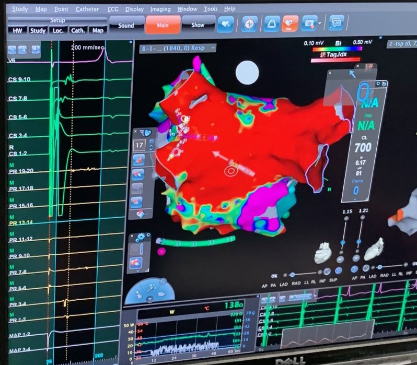
Task: Click the right heart orientation thumbnail
Action: pyautogui.click(x=374, y=250)
